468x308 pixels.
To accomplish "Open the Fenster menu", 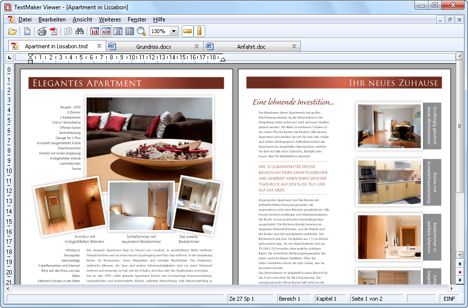I will pyautogui.click(x=137, y=19).
